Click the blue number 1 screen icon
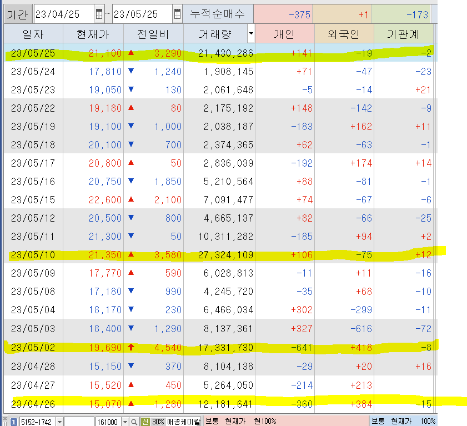Screen dimensions: 467x426 [13, 422]
